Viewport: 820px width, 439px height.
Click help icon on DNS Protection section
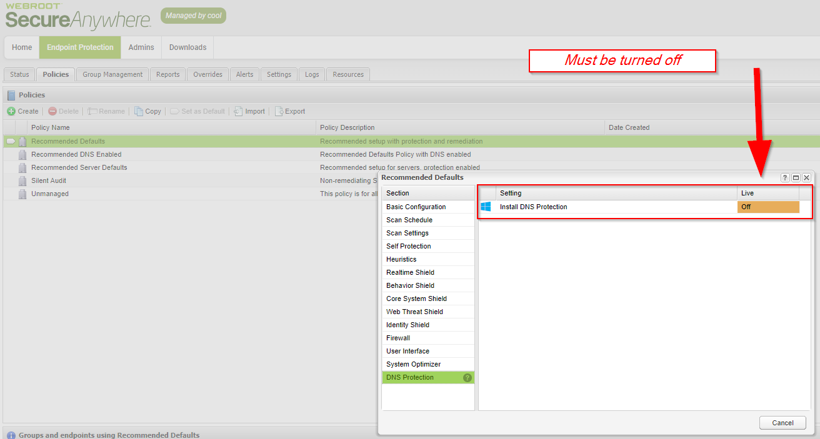pos(467,377)
